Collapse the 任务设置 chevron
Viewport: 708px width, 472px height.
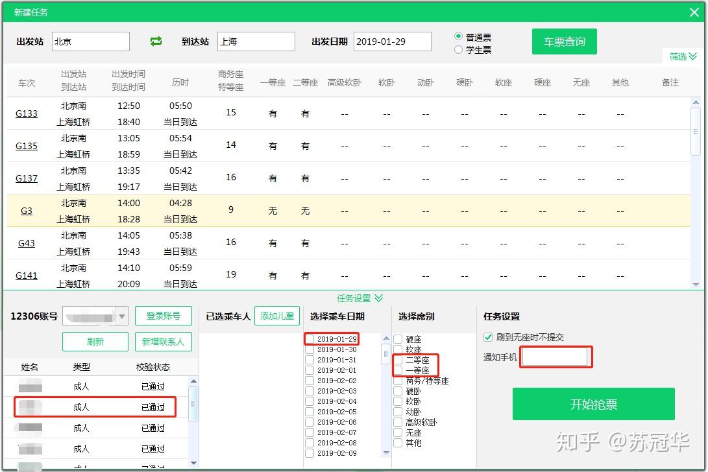pyautogui.click(x=379, y=298)
